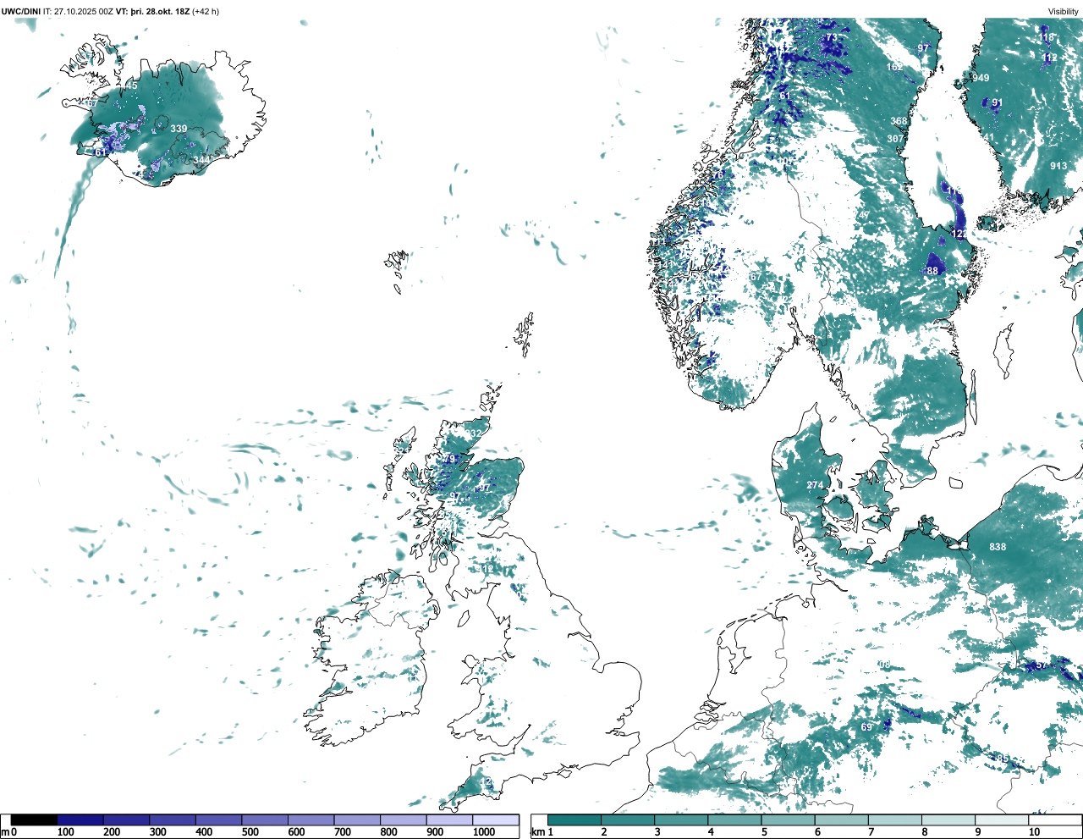This screenshot has width=1083, height=839.
Task: Click the 1–2 km dark teal legend swatch
Action: click(x=574, y=820)
